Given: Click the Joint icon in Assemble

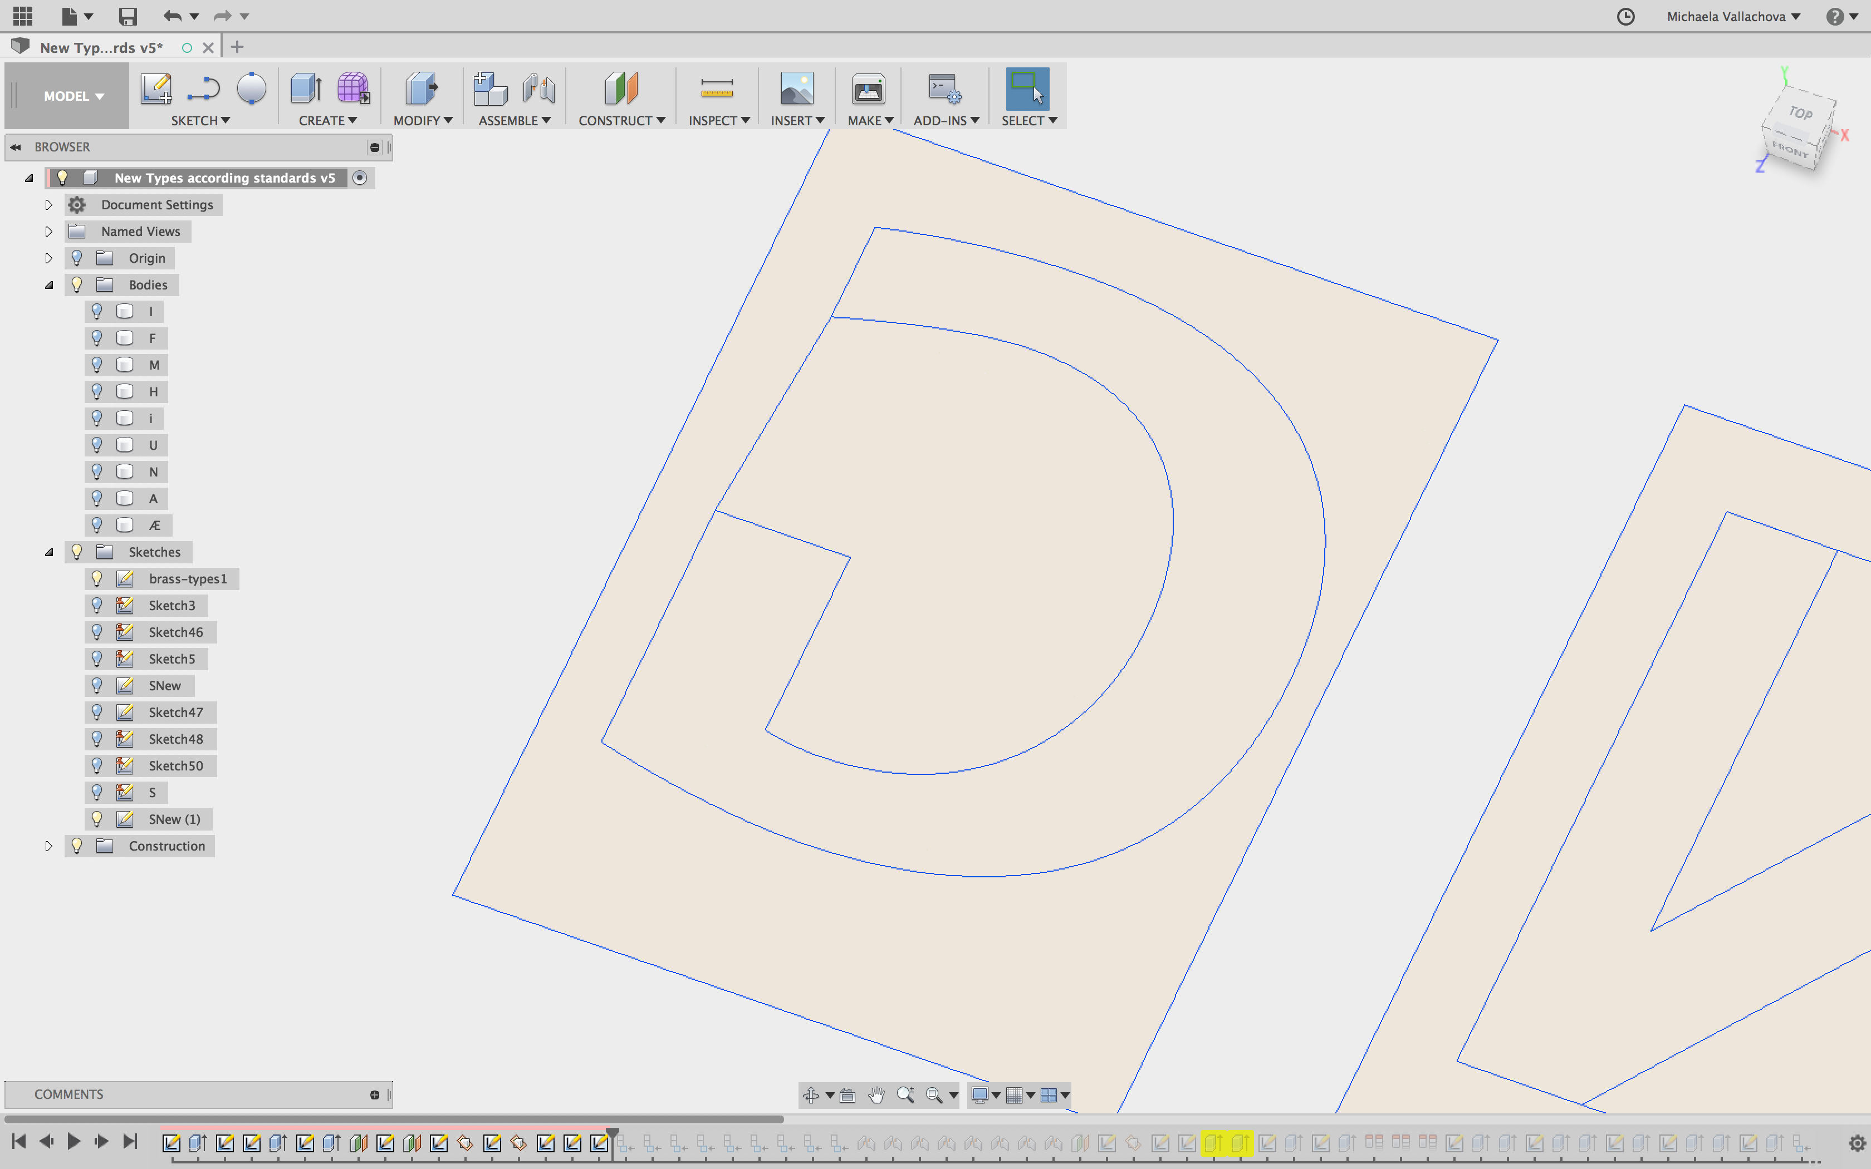Looking at the screenshot, I should click(x=539, y=89).
